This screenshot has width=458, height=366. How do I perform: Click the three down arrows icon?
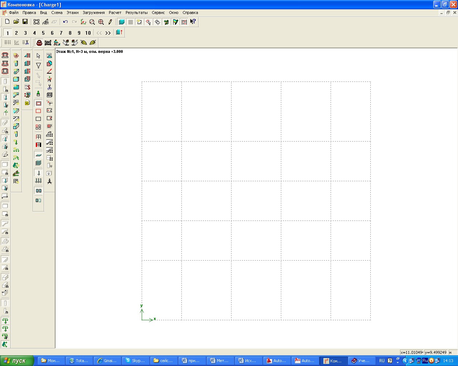[x=38, y=181]
